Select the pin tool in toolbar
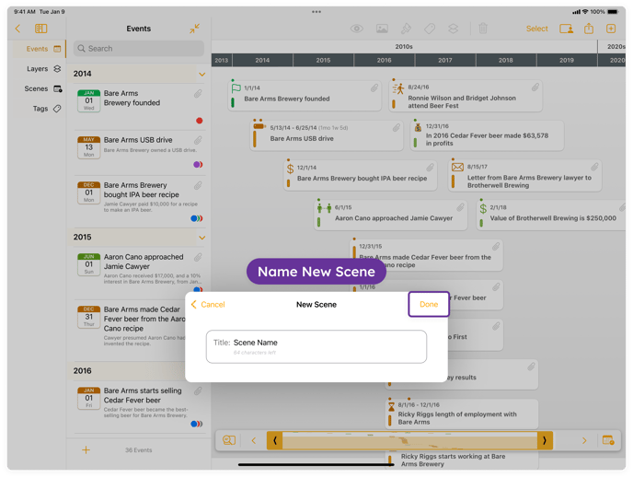 (x=406, y=29)
